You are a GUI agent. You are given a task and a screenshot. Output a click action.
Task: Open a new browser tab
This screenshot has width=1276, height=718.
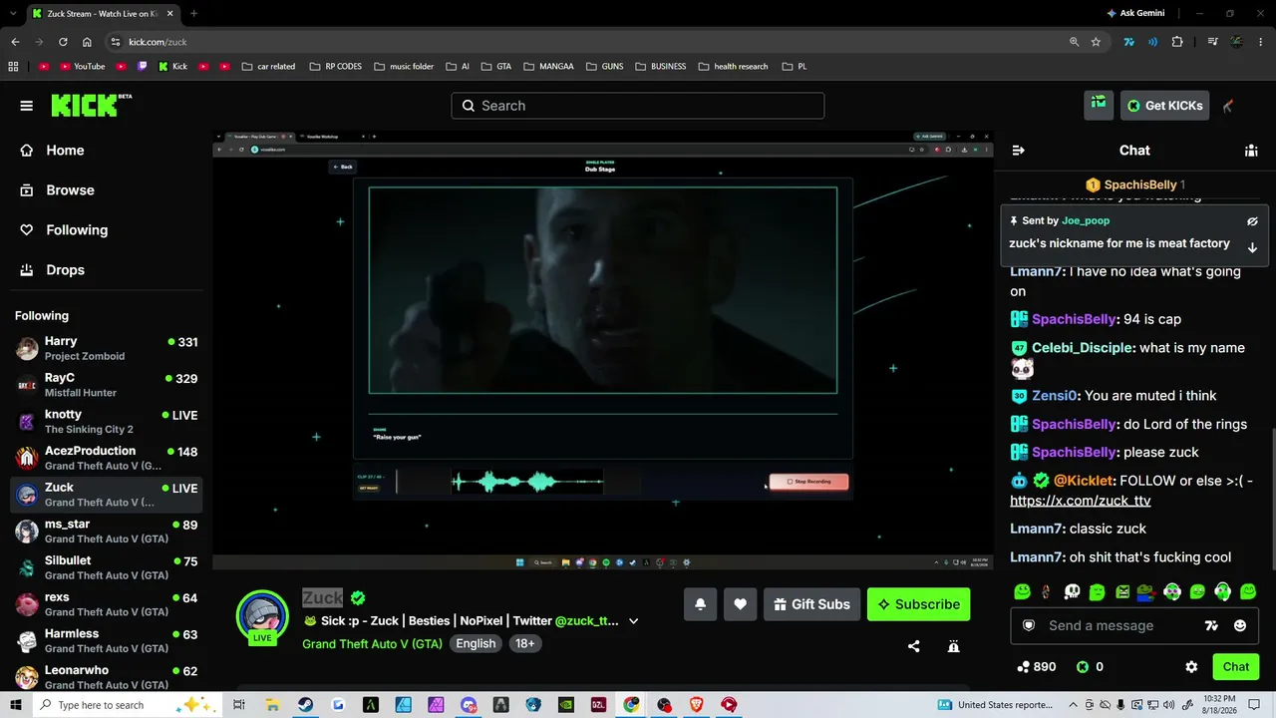[193, 13]
